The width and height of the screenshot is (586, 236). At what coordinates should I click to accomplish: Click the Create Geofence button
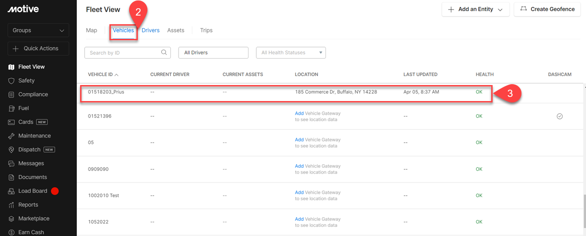pyautogui.click(x=547, y=9)
